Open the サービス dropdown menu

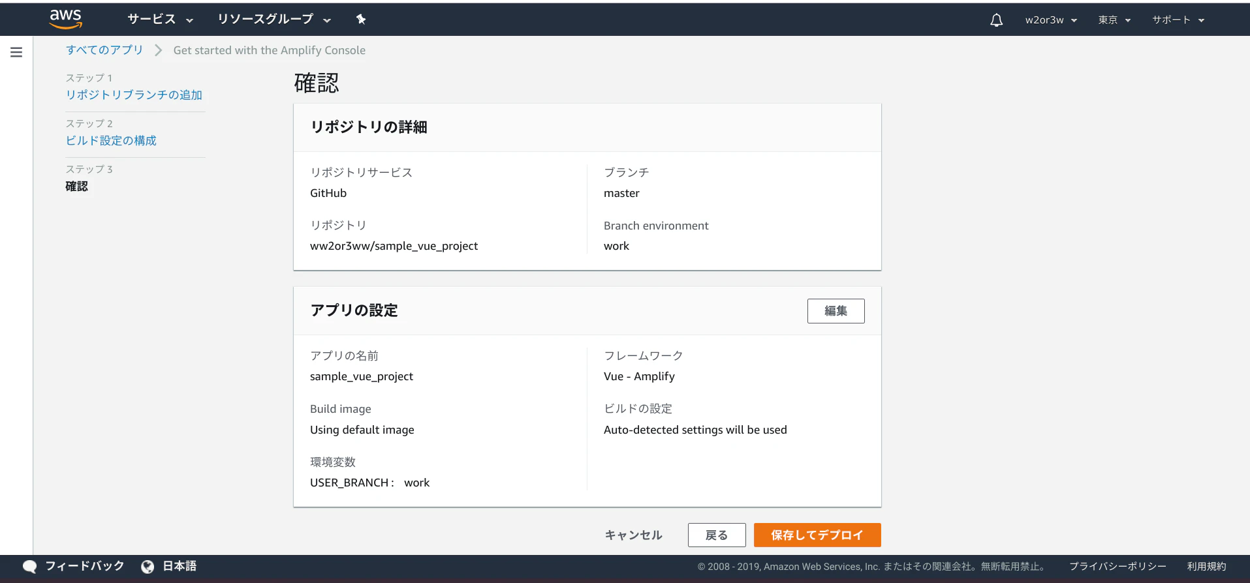(160, 20)
